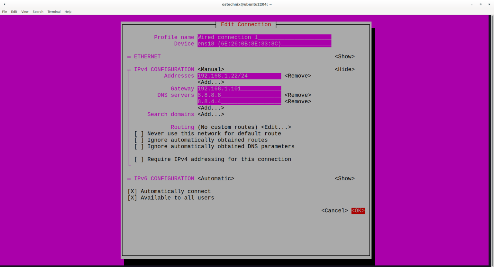Enable 'Ignore automatically obtained routes' checkbox
Screen dimensions: 494x267
coord(139,140)
